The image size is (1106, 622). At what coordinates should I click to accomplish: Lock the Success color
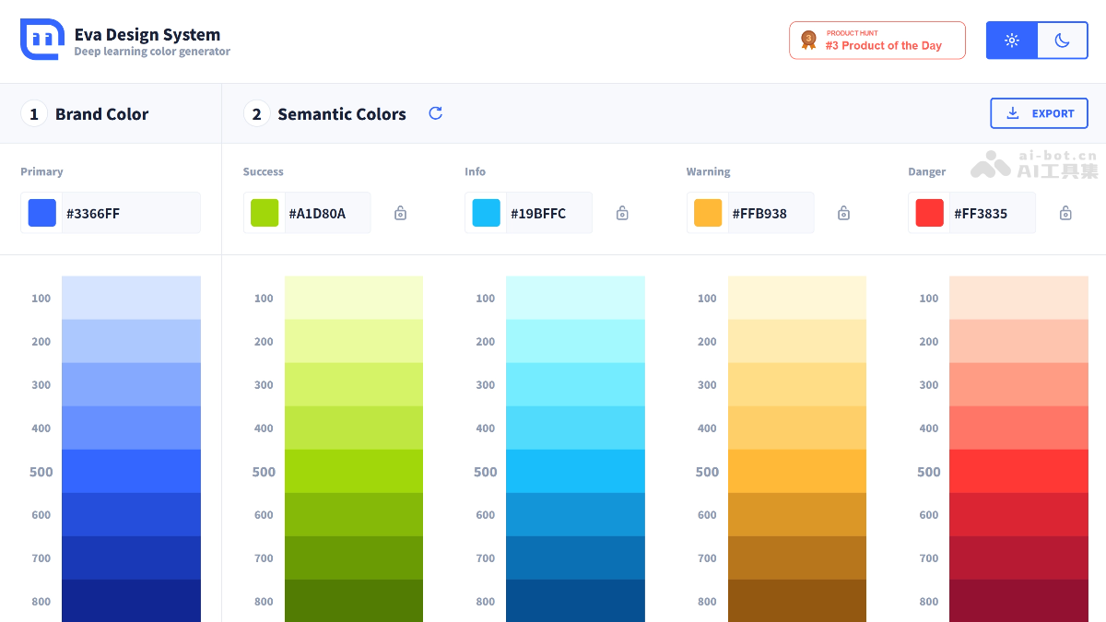400,212
